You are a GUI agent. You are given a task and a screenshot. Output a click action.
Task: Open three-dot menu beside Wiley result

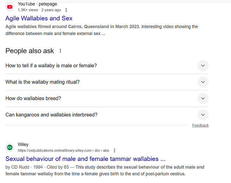click(x=115, y=150)
